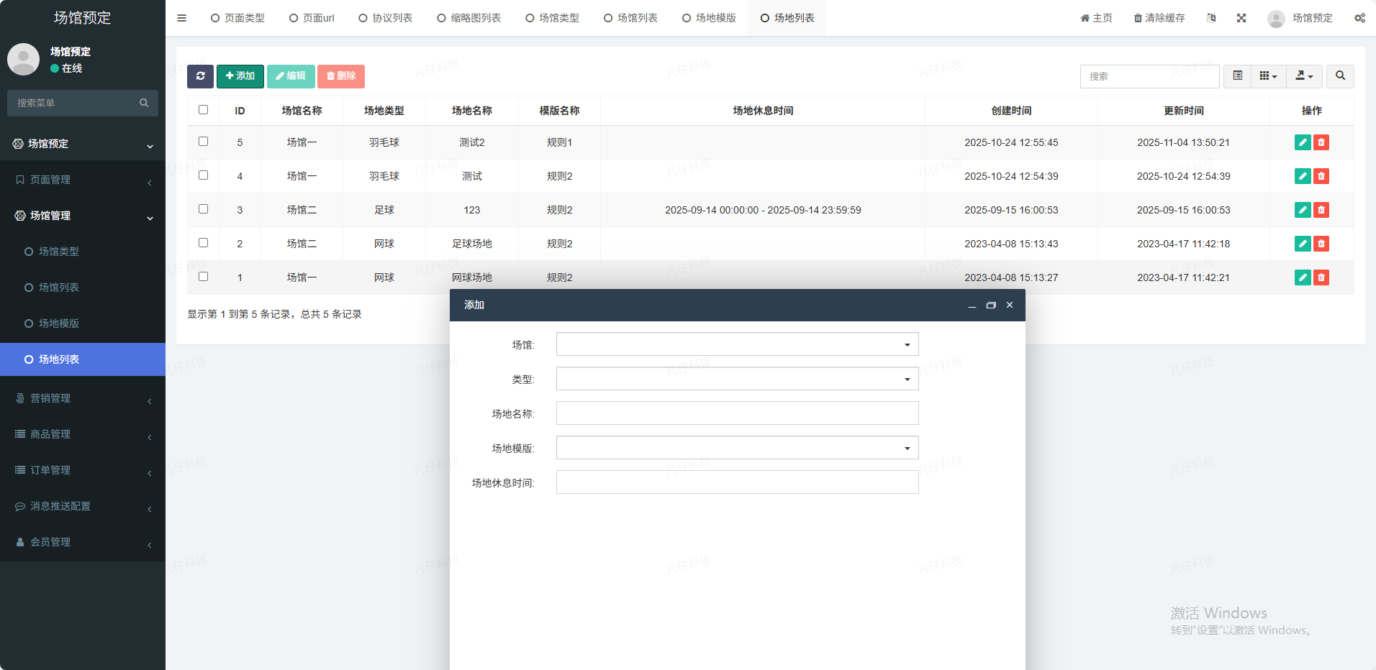Viewport: 1376px width, 670px height.
Task: Click the search magnifier button beside export
Action: pos(1340,76)
